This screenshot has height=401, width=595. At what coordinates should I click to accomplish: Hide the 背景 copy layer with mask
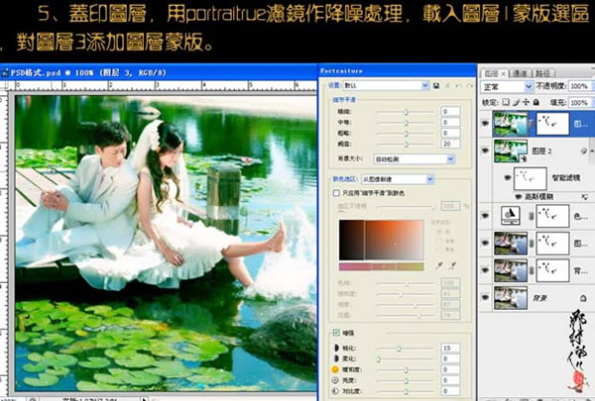(485, 270)
